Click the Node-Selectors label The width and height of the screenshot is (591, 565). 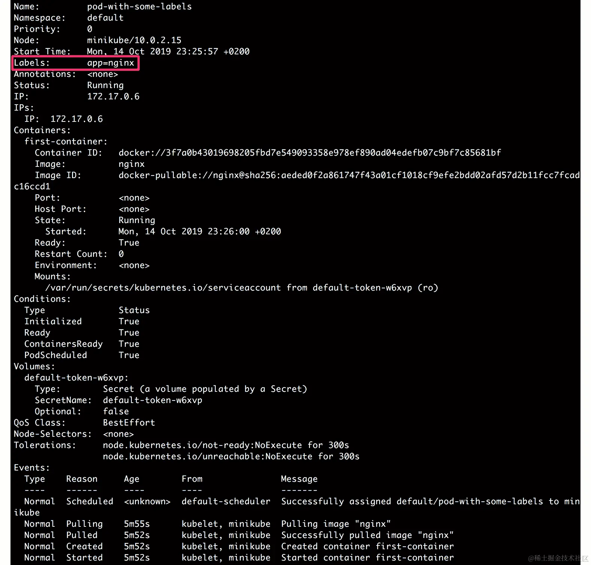(x=52, y=434)
